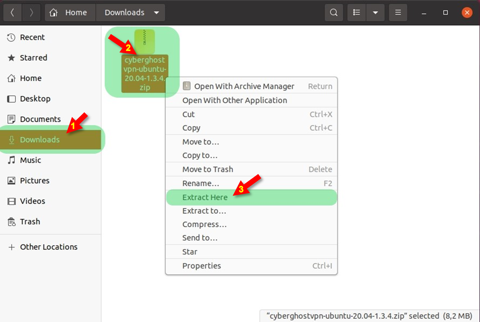Screen dimensions: 480x322
Task: Choose Extract to… option
Action: [251, 211]
